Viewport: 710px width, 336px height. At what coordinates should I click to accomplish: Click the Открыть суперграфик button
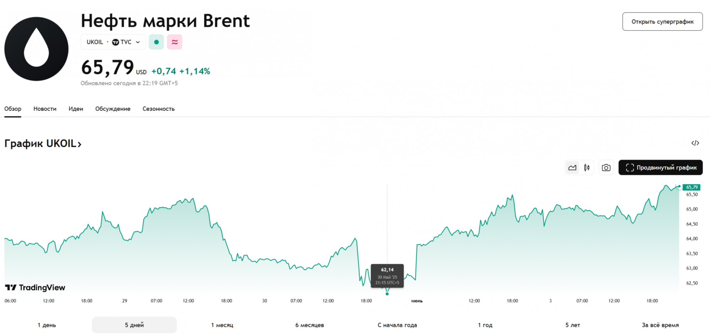coord(662,22)
